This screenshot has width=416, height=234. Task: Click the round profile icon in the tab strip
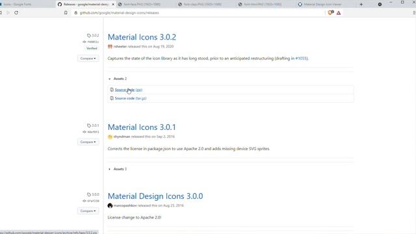point(380,5)
